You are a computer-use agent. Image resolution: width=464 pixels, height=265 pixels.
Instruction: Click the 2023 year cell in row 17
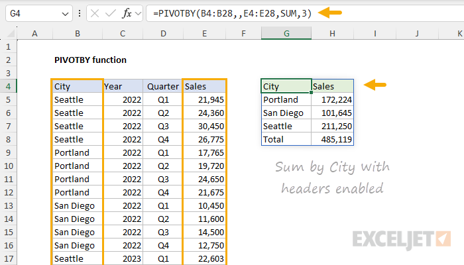pyautogui.click(x=123, y=259)
